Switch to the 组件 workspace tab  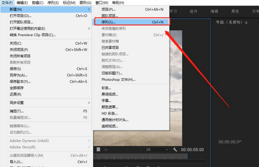click(193, 11)
